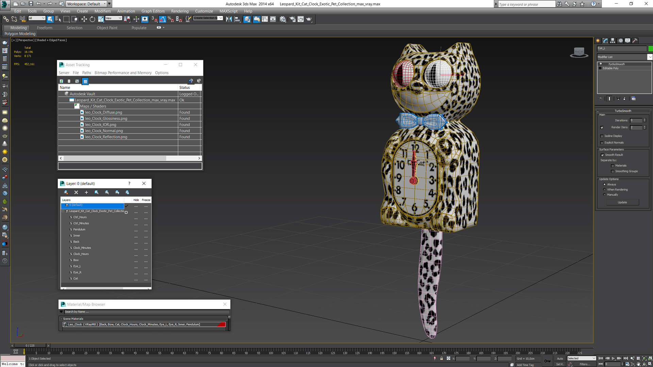Open the selection filter All dropdown
653x367 pixels.
(37, 18)
